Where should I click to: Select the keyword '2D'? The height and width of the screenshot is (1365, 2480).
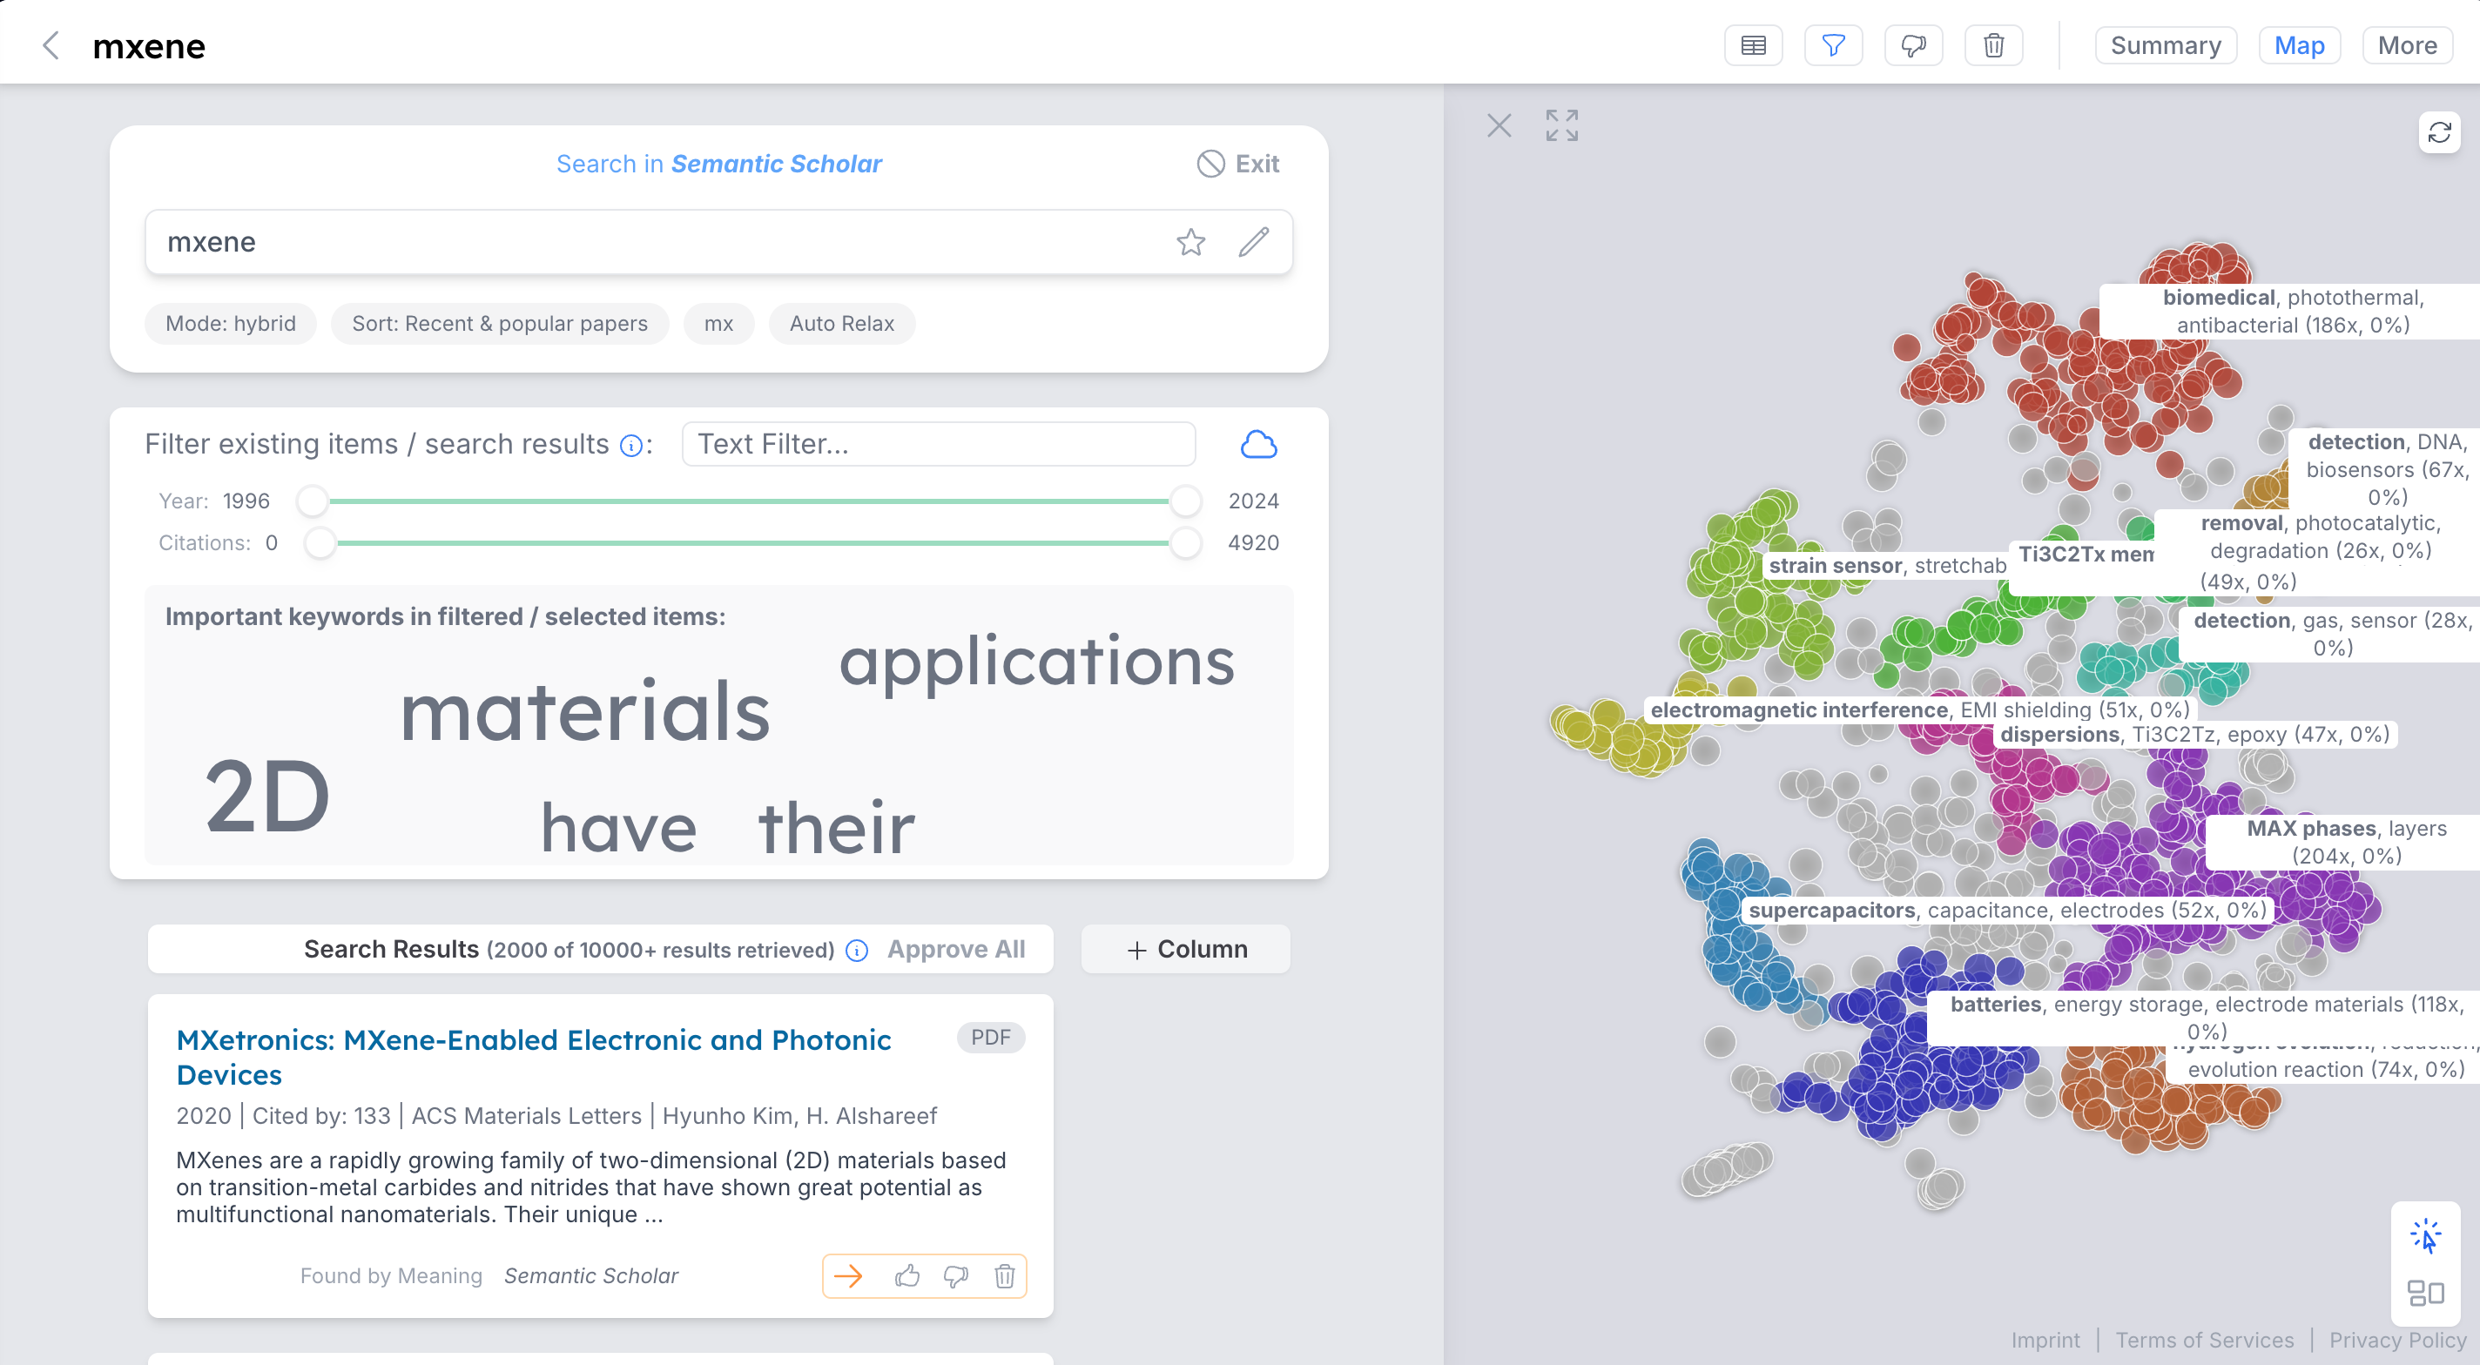[x=267, y=796]
